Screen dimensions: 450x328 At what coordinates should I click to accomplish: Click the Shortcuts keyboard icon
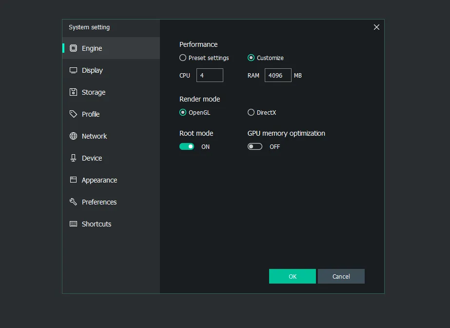click(x=74, y=224)
